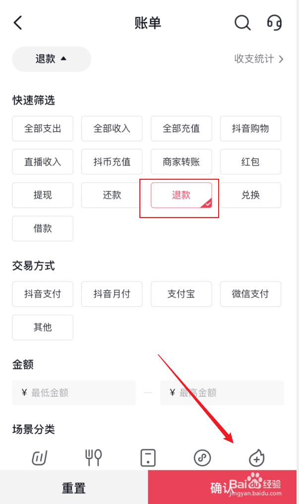
Task: Go back using the left arrow
Action: coord(18,23)
